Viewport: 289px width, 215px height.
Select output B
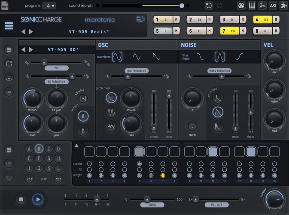coord(83,131)
